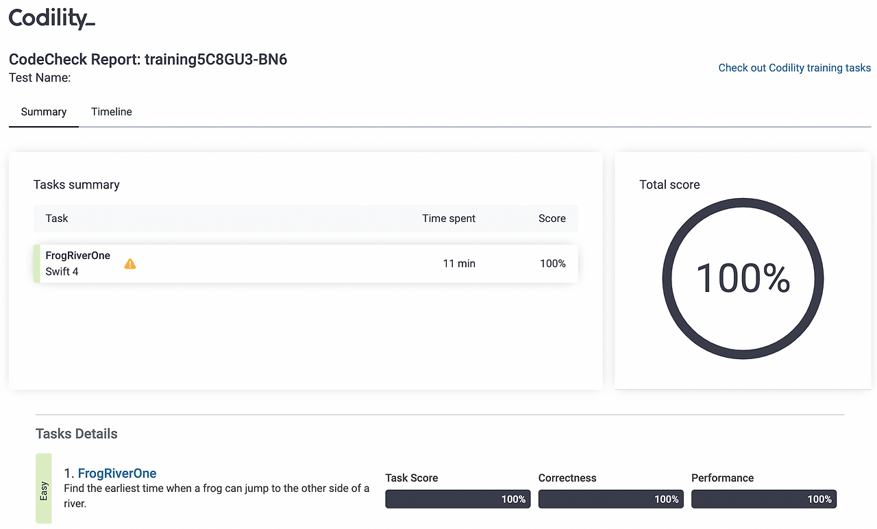Click the Tasks Details heading
Image resolution: width=877 pixels, height=529 pixels.
coord(77,434)
